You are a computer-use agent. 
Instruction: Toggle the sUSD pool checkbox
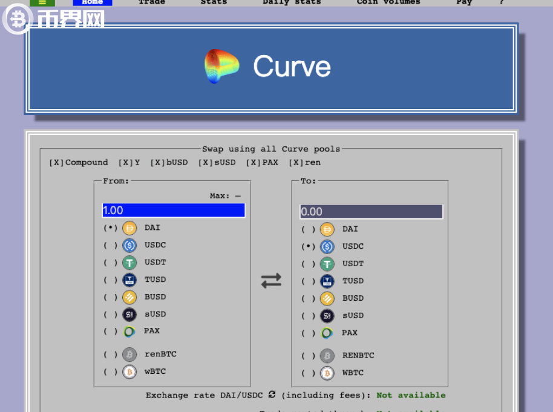205,163
